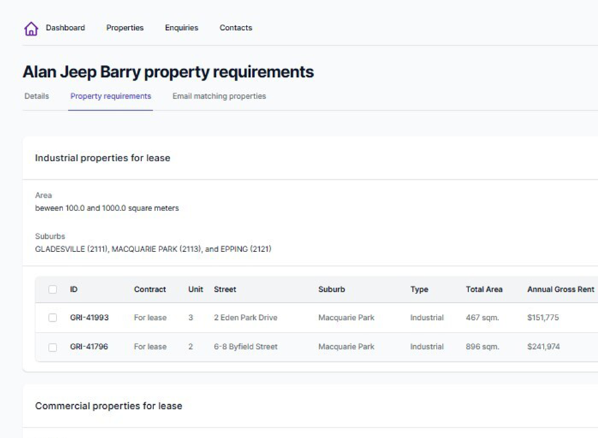Select the Property requirements tab
This screenshot has width=598, height=438.
click(110, 96)
